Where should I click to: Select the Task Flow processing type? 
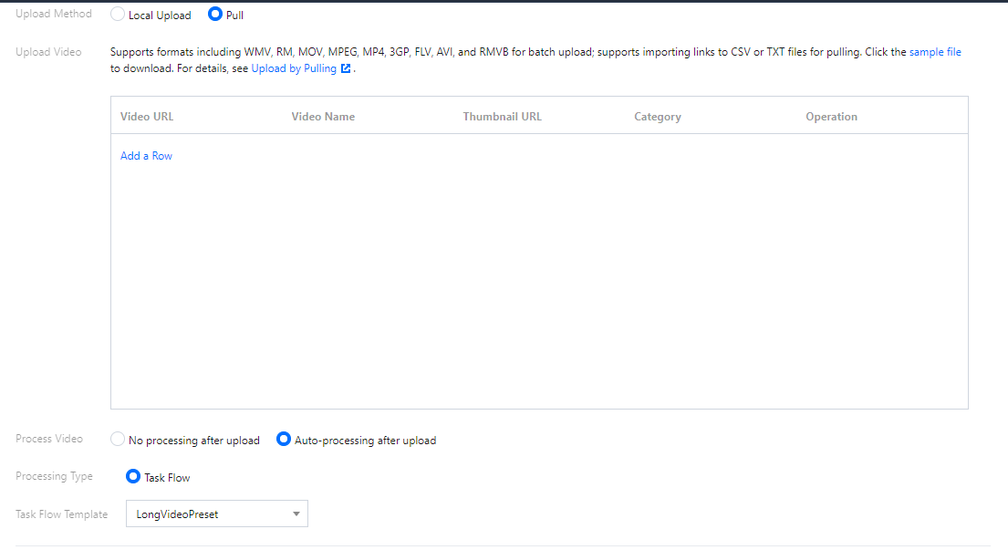coord(133,477)
